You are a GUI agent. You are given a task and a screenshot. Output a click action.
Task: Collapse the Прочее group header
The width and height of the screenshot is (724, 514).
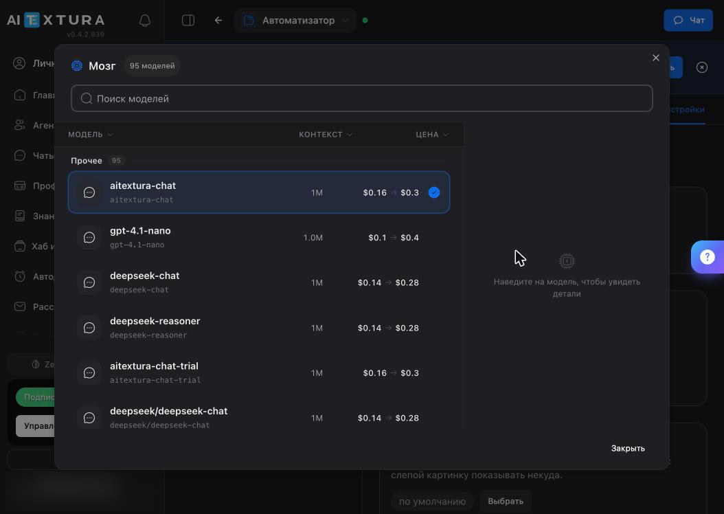point(87,161)
